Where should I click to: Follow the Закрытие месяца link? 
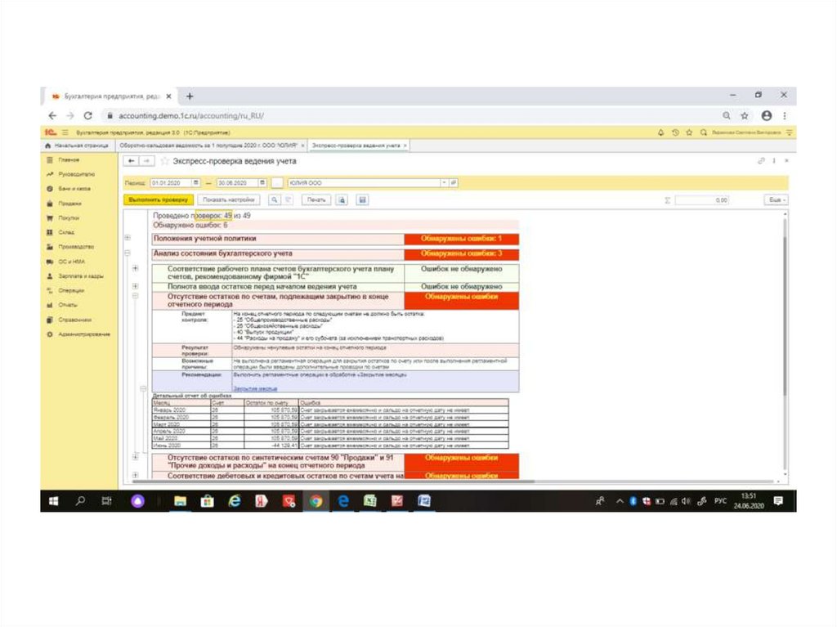[255, 389]
